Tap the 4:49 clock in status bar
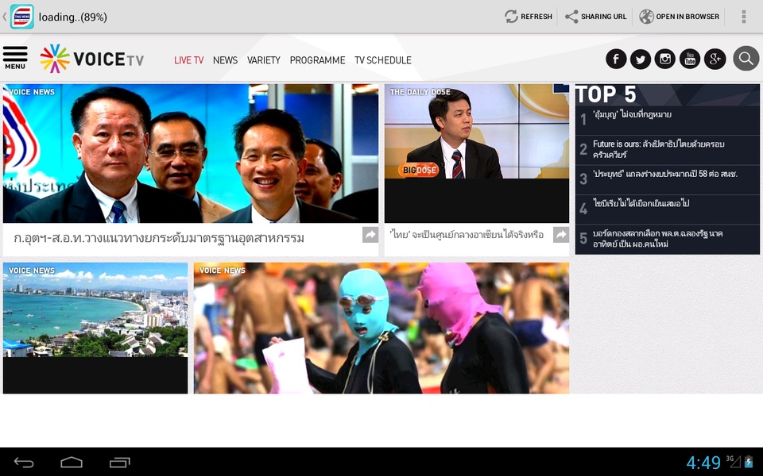This screenshot has width=763, height=476. coord(703,463)
